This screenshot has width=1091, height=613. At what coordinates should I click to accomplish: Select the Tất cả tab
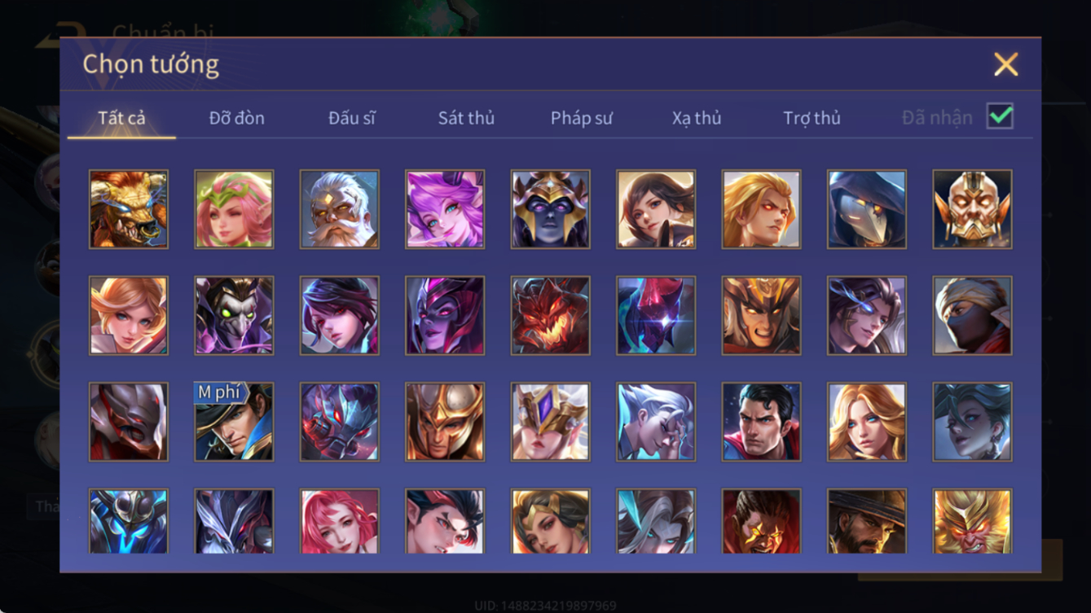121,118
